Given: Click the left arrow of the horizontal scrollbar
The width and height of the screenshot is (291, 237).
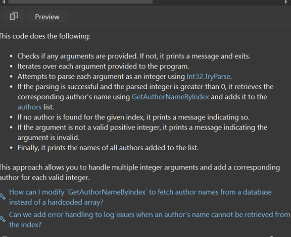Looking at the screenshot, I should click(4, 2).
